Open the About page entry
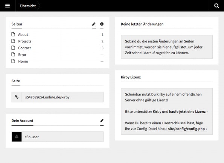Viewport: 224px width, 163px height. pyautogui.click(x=58, y=35)
